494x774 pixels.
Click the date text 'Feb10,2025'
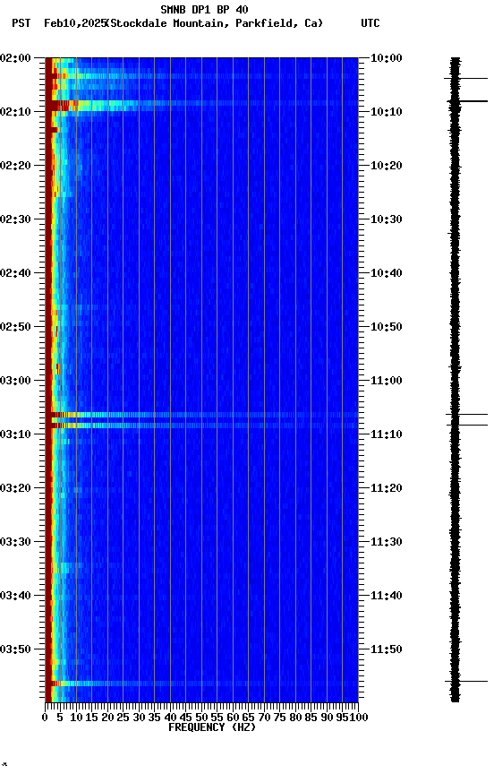pyautogui.click(x=75, y=23)
